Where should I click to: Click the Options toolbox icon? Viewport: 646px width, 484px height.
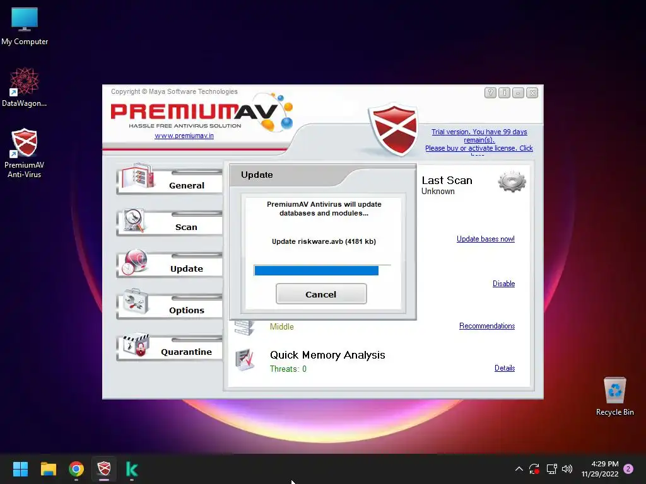pos(136,302)
